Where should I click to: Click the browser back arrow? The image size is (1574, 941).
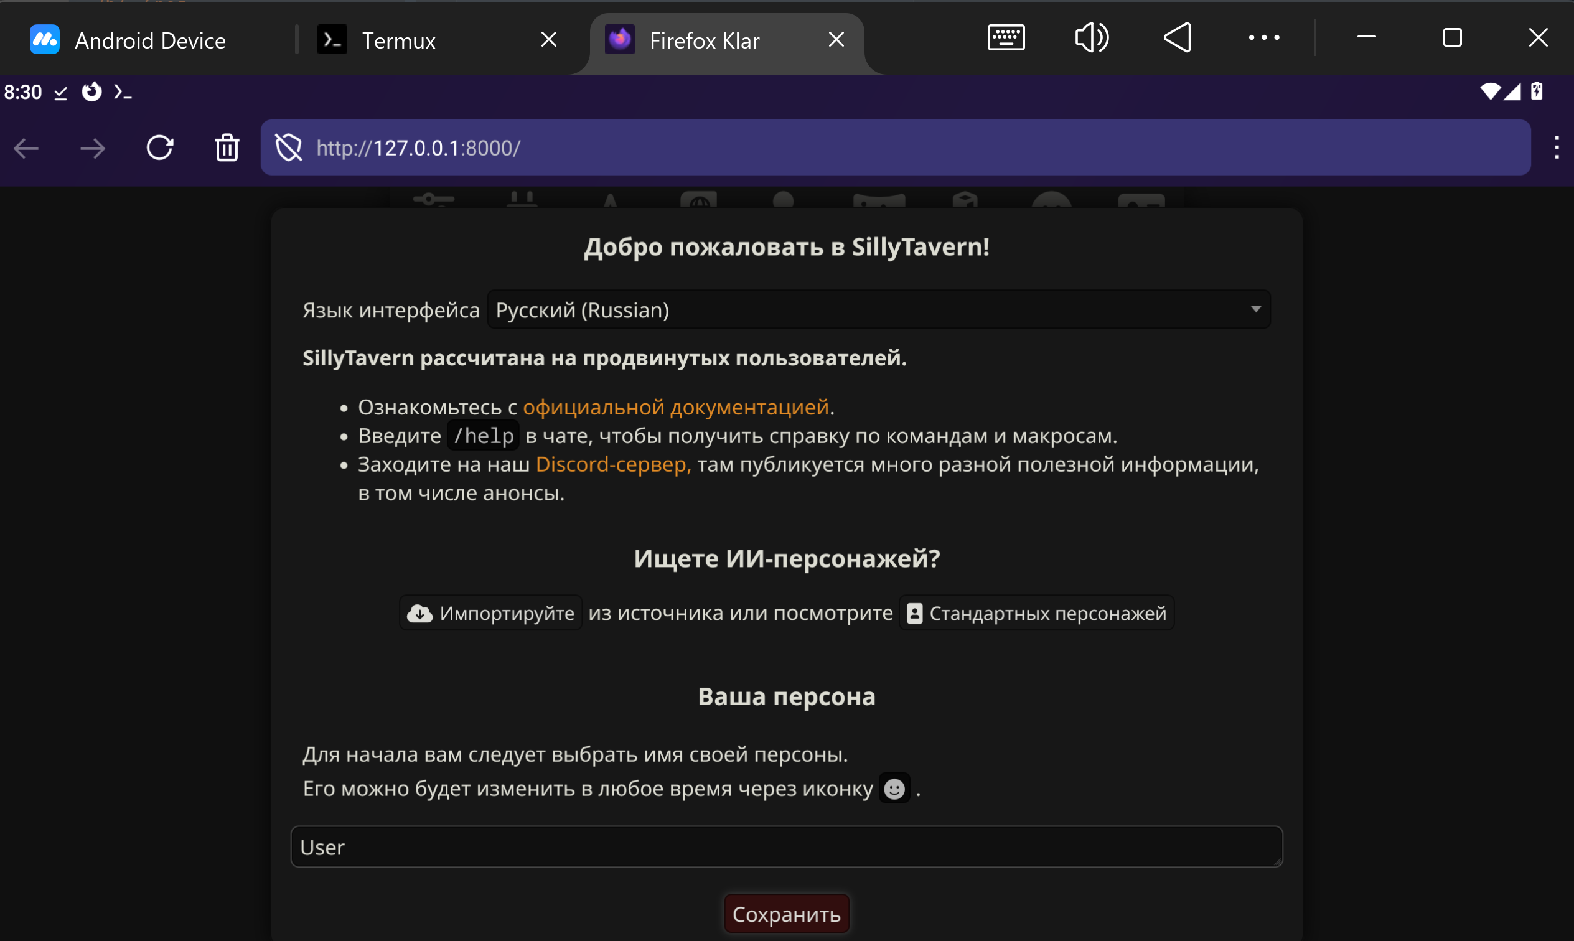[26, 148]
